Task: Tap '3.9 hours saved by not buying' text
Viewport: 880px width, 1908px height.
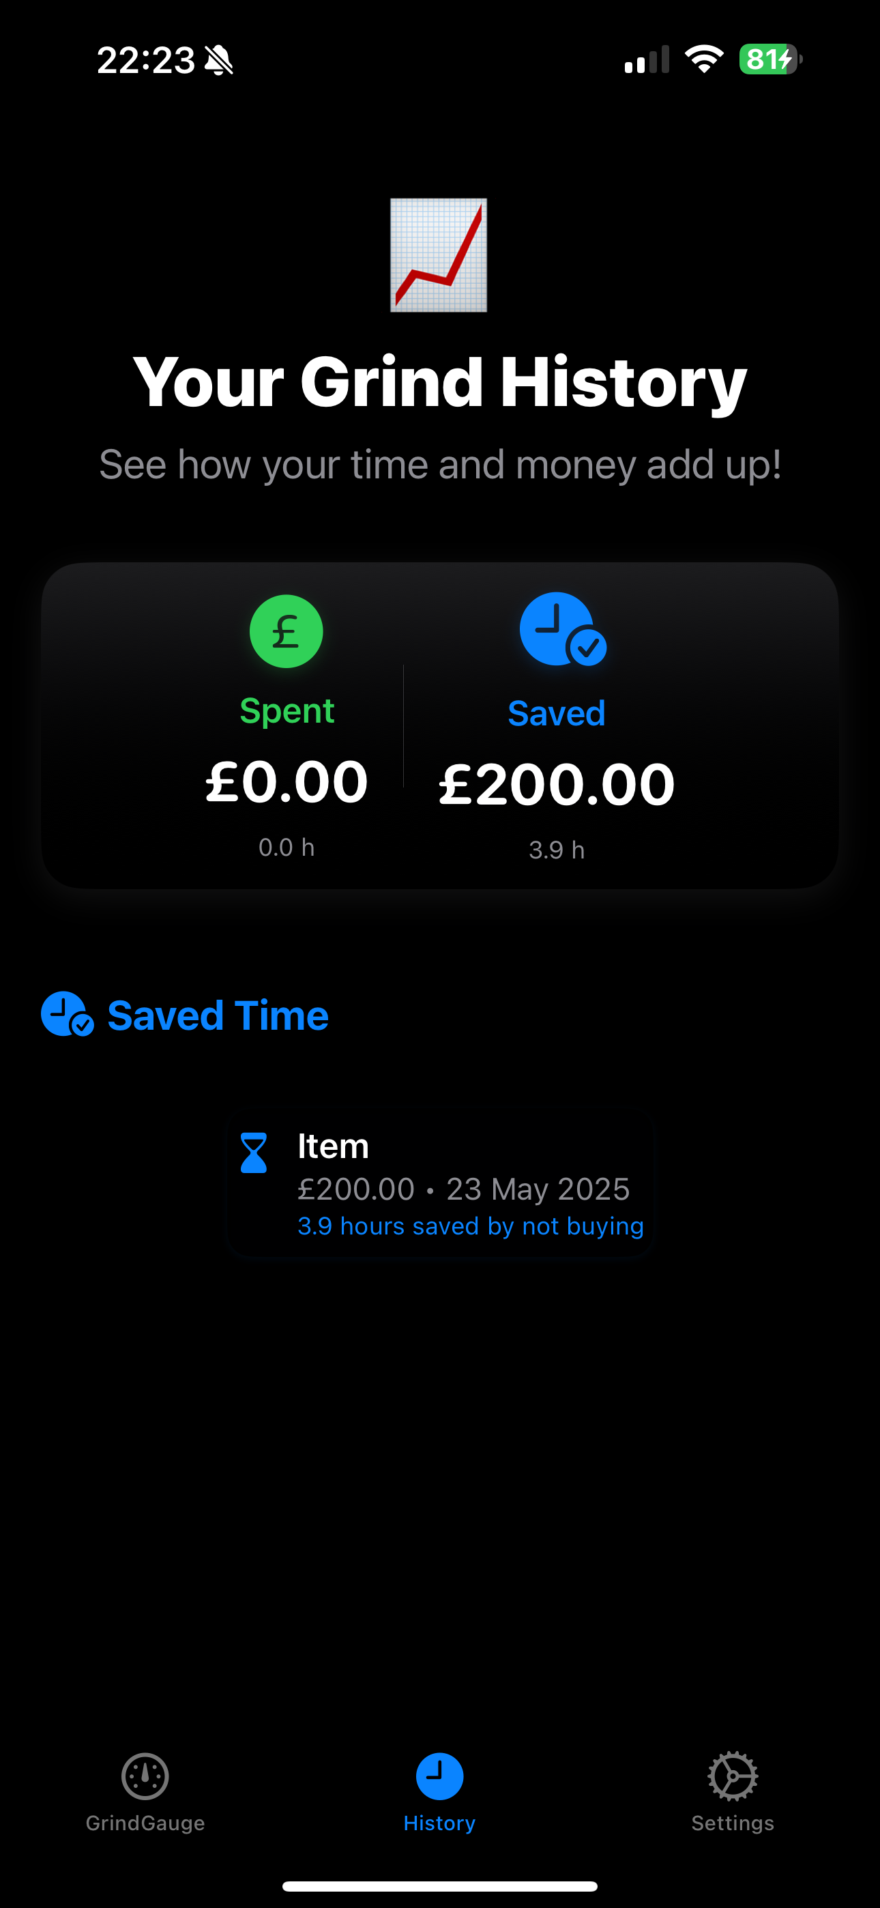Action: pos(471,1226)
